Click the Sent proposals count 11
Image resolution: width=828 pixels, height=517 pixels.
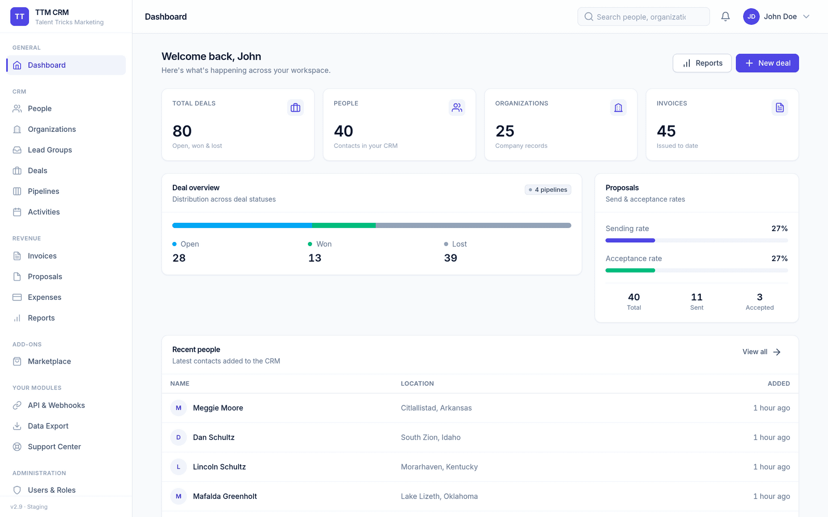tap(697, 297)
